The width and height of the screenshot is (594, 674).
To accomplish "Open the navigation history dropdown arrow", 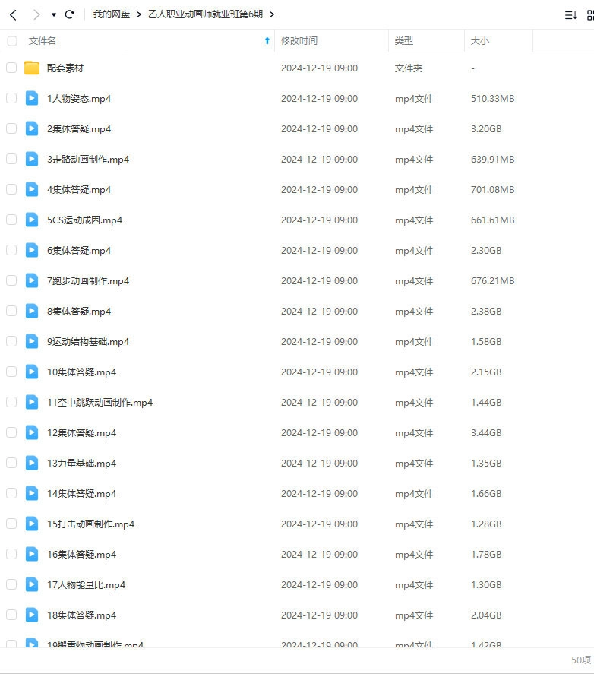I will pos(53,14).
